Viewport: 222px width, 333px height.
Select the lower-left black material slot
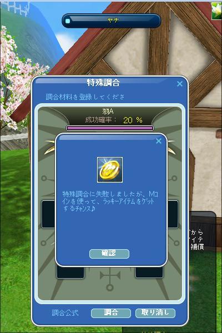70,273
